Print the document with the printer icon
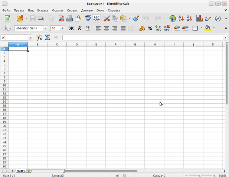229x177 pixels. pos(69,19)
